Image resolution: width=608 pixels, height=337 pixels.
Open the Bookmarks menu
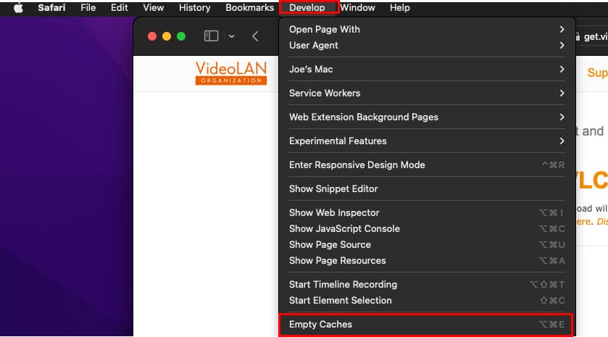250,8
